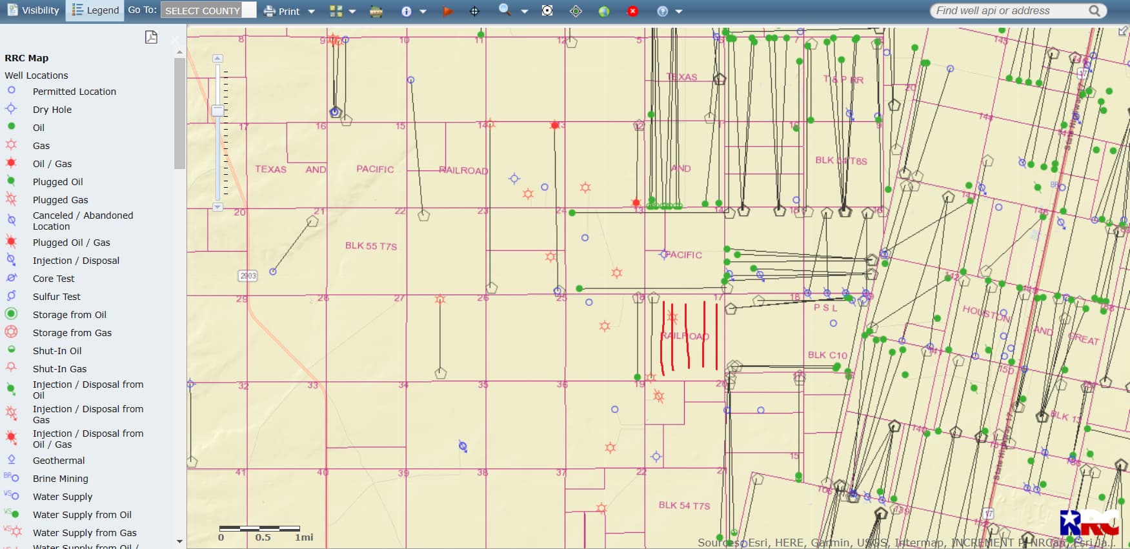Click the 'Well Locations' legend label
The height and width of the screenshot is (549, 1130).
36,75
